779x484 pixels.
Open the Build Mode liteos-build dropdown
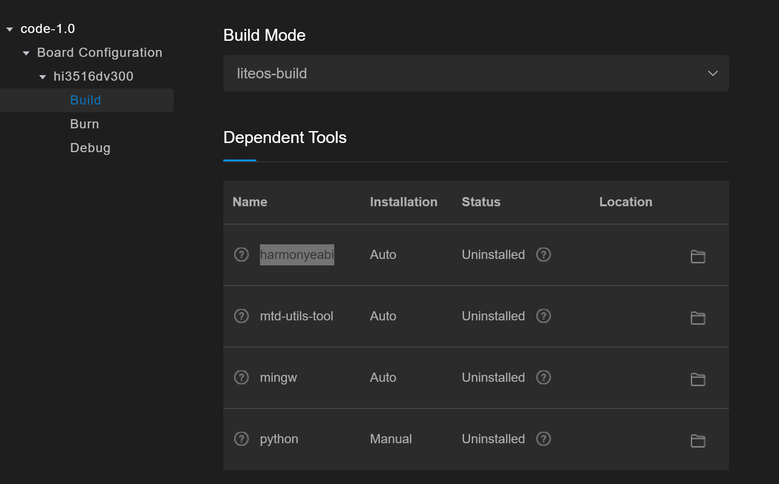click(x=475, y=73)
